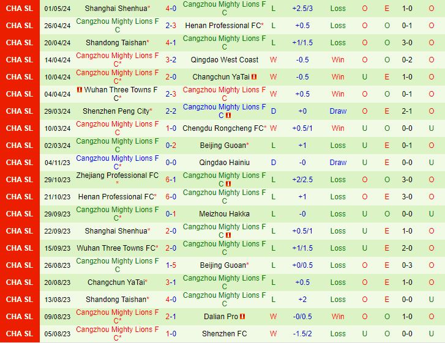
Task: Click score 0-0 versus Qingdao Hainiu
Action: pos(171,163)
